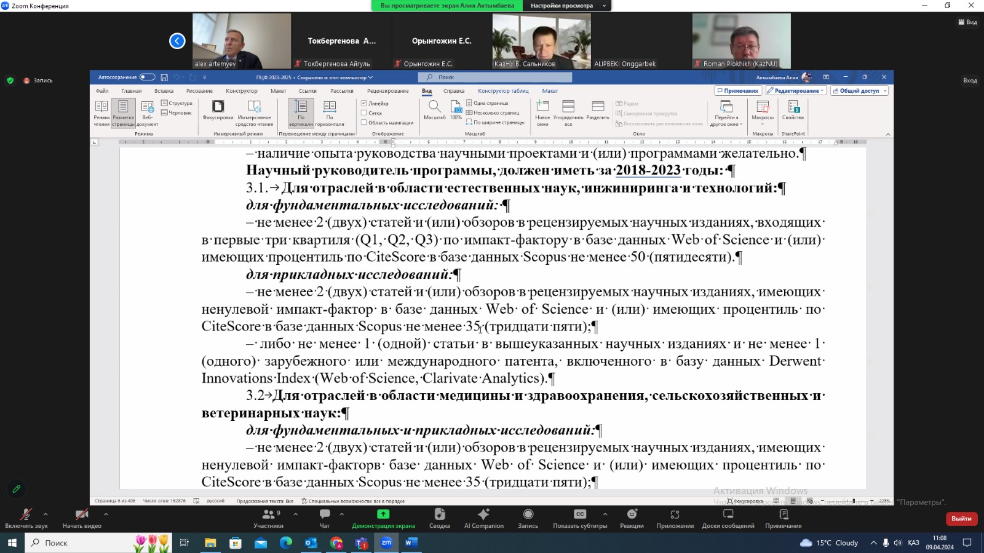Start Zoom recording (Запись)
The width and height of the screenshot is (984, 553).
528,519
